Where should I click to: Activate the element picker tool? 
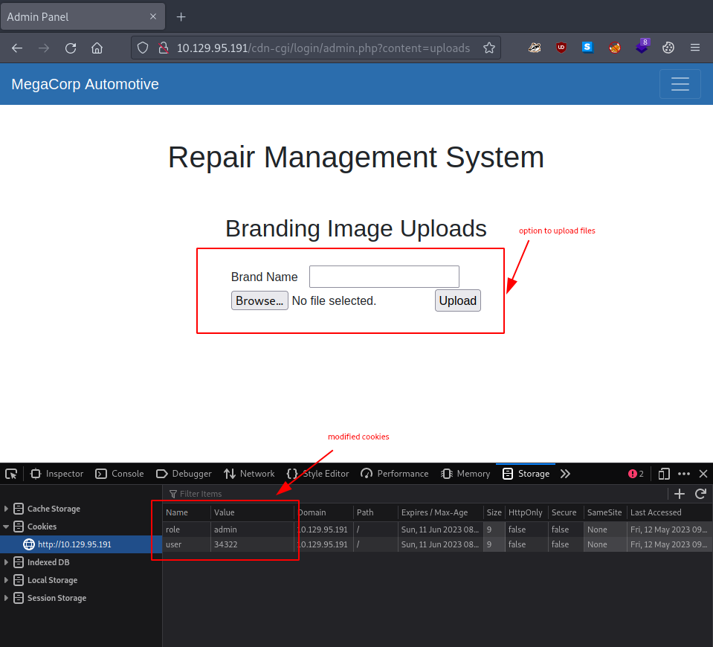click(11, 474)
